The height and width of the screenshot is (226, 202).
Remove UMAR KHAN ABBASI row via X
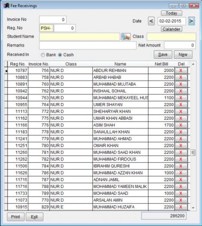(x=181, y=118)
